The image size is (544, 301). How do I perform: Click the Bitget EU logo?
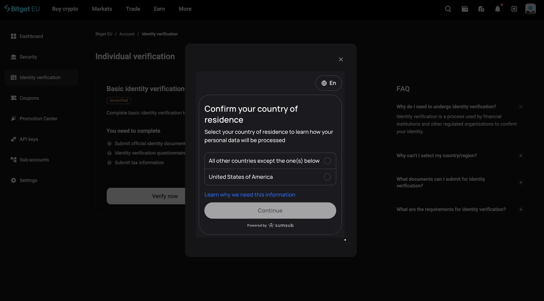coord(22,9)
